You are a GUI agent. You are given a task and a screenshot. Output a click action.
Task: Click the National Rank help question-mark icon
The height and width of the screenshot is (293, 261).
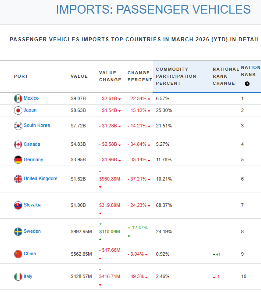[x=247, y=84]
